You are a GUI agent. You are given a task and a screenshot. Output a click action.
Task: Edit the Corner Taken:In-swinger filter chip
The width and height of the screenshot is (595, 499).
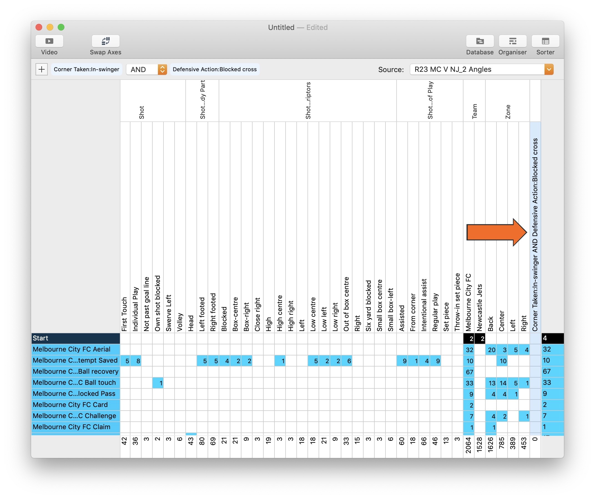click(86, 69)
